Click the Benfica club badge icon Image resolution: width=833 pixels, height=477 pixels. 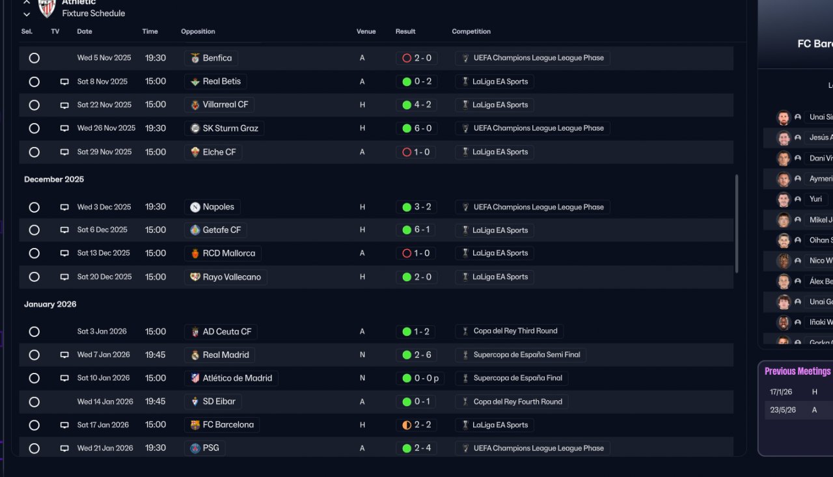click(x=195, y=58)
